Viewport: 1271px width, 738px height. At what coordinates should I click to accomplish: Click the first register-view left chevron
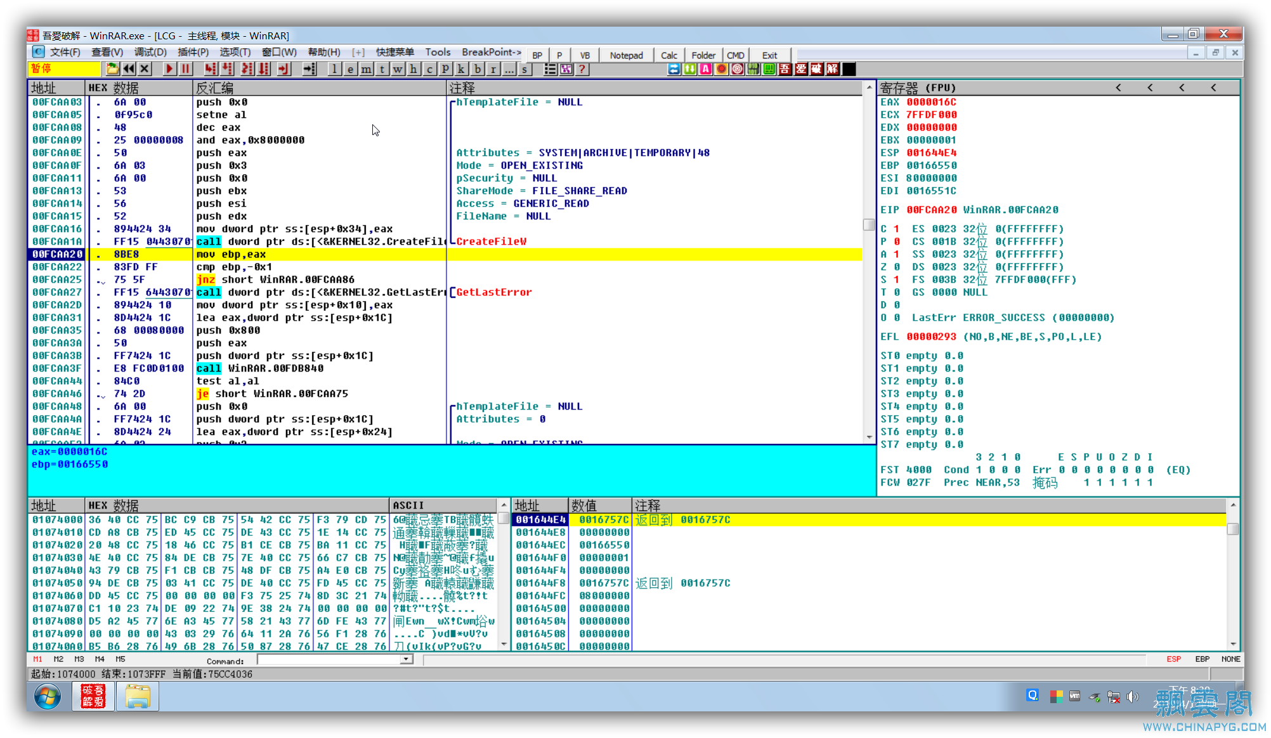pos(1118,88)
